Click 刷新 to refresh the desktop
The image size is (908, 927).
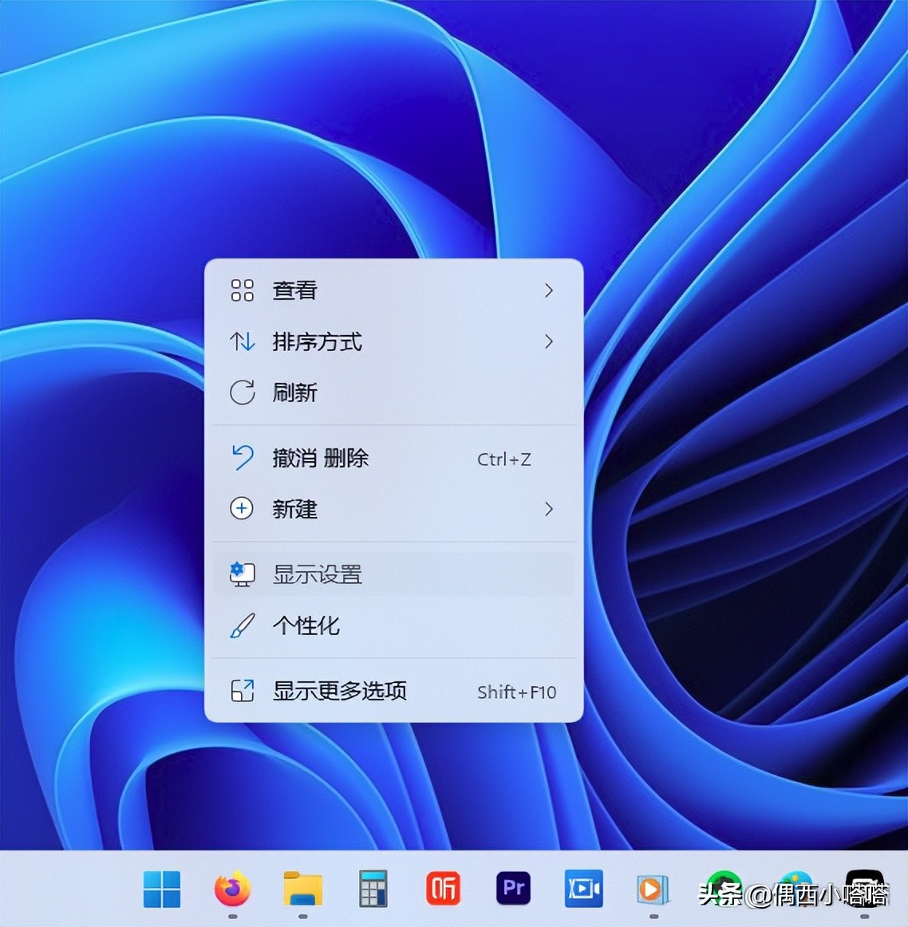point(296,392)
